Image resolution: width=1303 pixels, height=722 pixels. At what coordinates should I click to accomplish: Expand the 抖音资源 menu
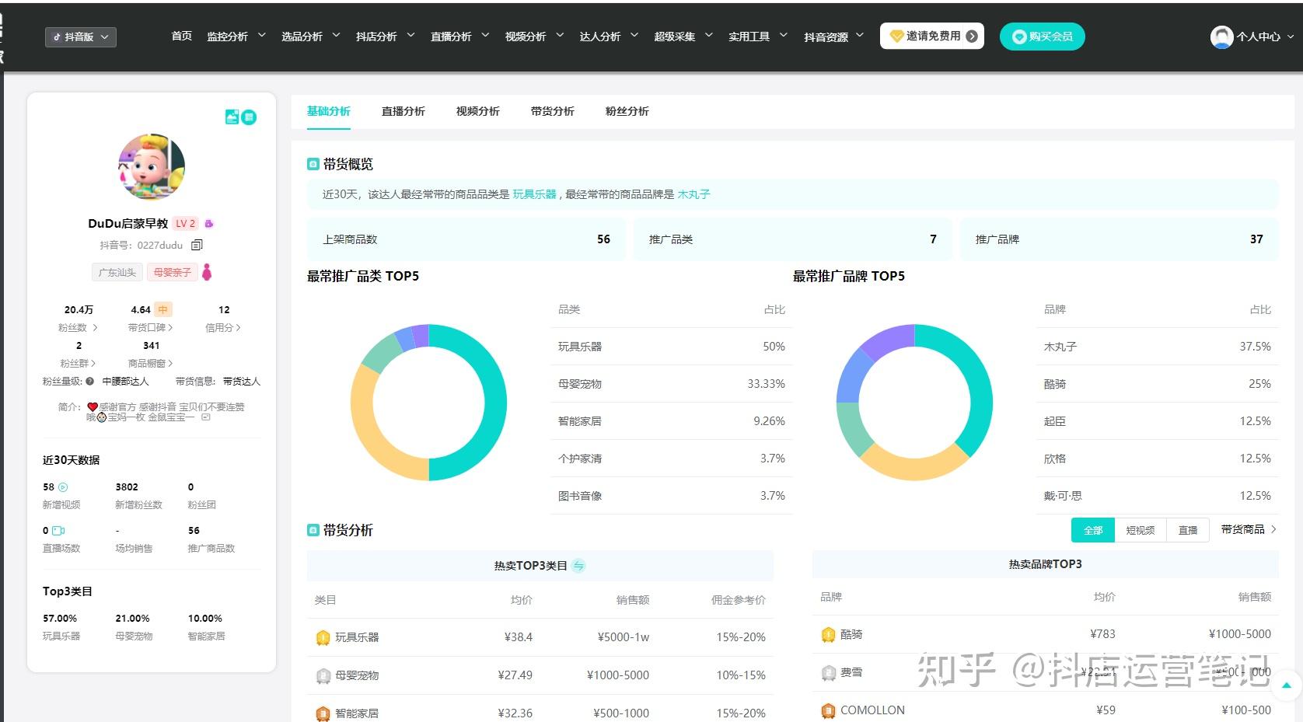pos(833,37)
